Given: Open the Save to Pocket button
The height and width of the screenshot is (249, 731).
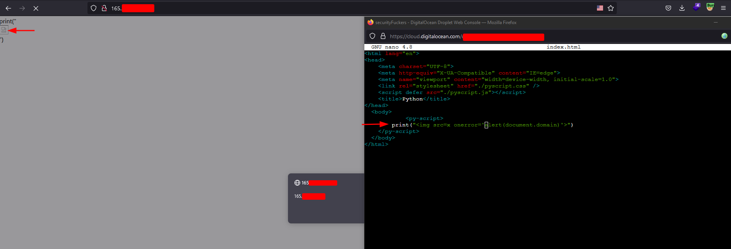Looking at the screenshot, I should pos(668,8).
